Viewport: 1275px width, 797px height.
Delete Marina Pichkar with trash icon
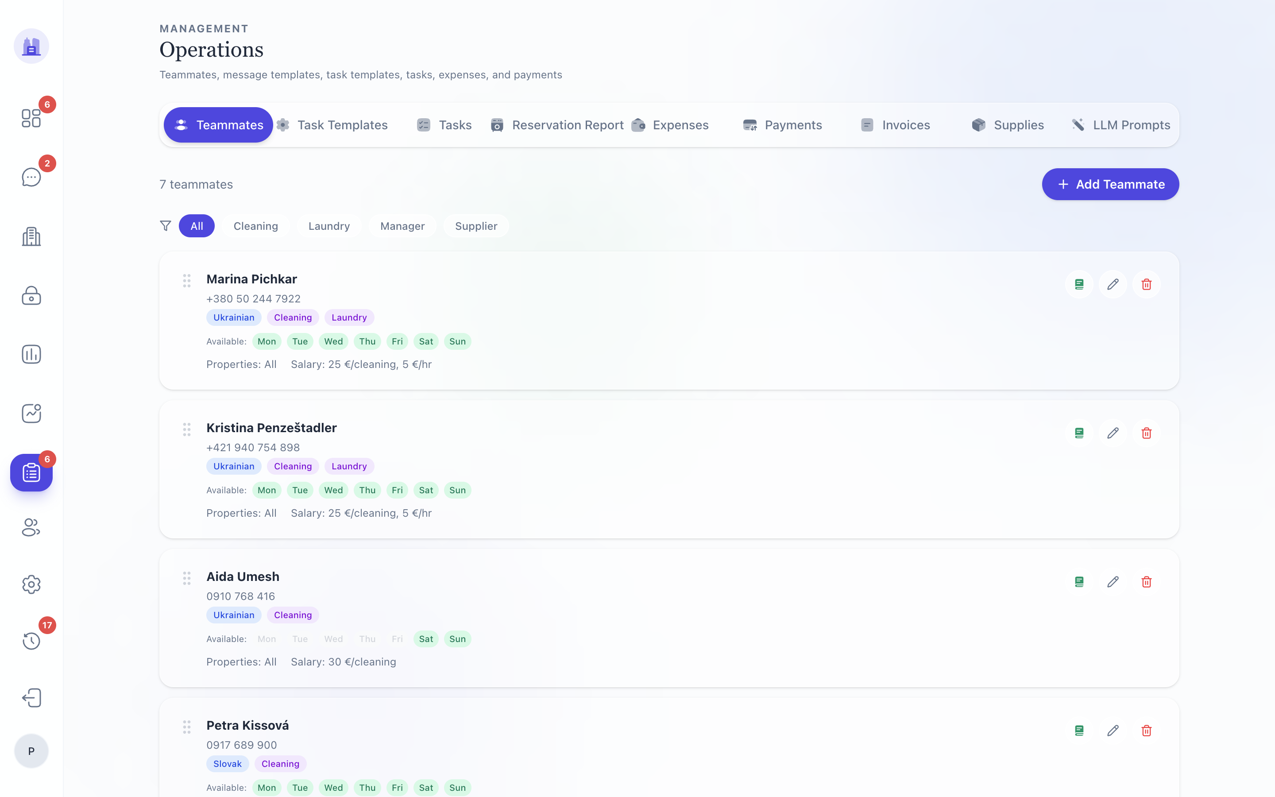pos(1146,285)
